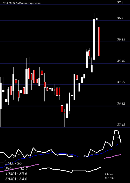The image size is (130, 183).
Task: Click the 33.45 price level label
Action: coord(121,125)
